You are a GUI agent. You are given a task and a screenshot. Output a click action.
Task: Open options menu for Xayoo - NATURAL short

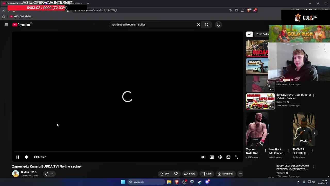[266, 151]
